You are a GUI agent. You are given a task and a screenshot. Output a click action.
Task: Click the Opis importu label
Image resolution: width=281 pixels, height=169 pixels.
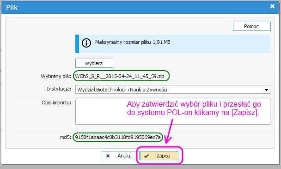56,103
